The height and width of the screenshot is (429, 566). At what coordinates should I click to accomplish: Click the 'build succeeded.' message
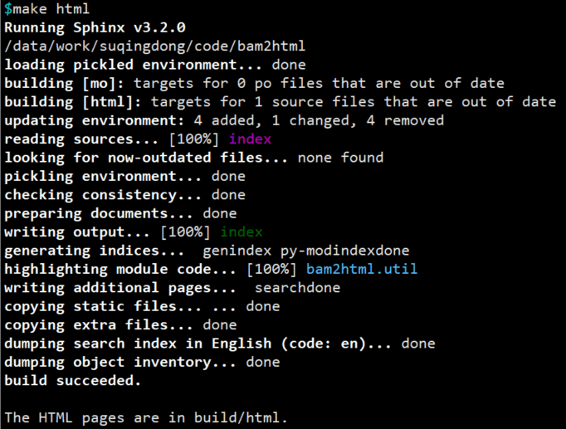[72, 381]
